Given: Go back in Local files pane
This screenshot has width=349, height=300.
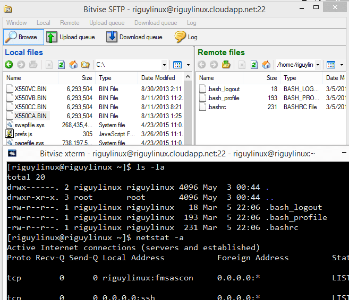Looking at the screenshot, I should [9, 65].
